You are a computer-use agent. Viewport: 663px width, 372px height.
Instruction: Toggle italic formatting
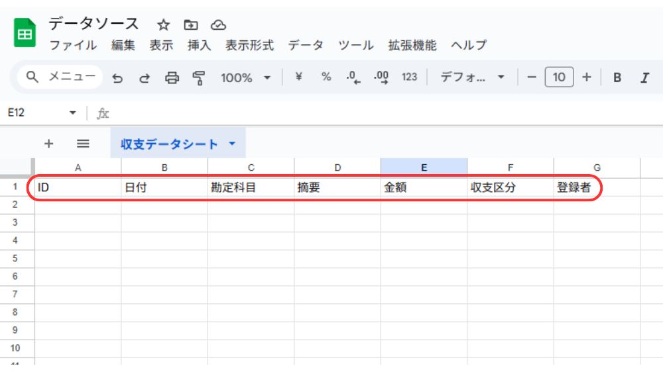(644, 77)
